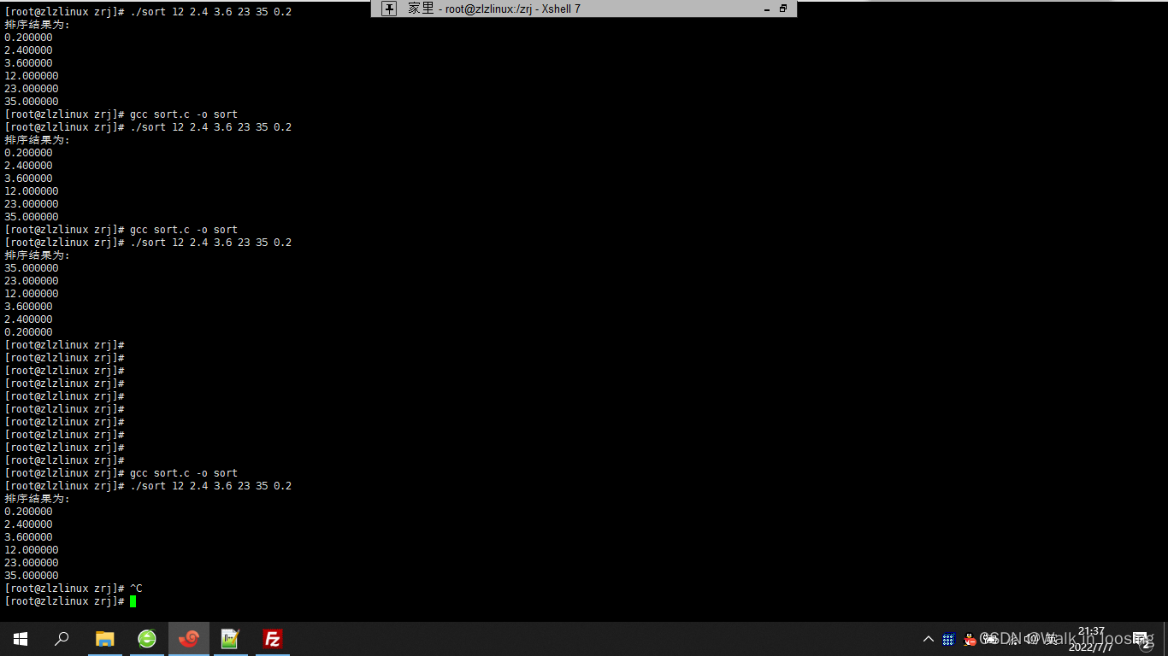Screen dimensions: 1168x656
Task: Click the pin icon on the Xshell title bar
Action: click(x=389, y=9)
